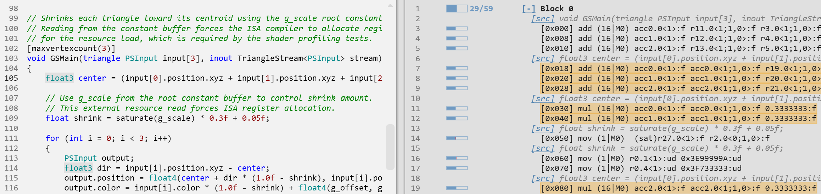This screenshot has height=194, width=821.
Task: Select the instruction at [0x000]
Action: pyautogui.click(x=681, y=28)
